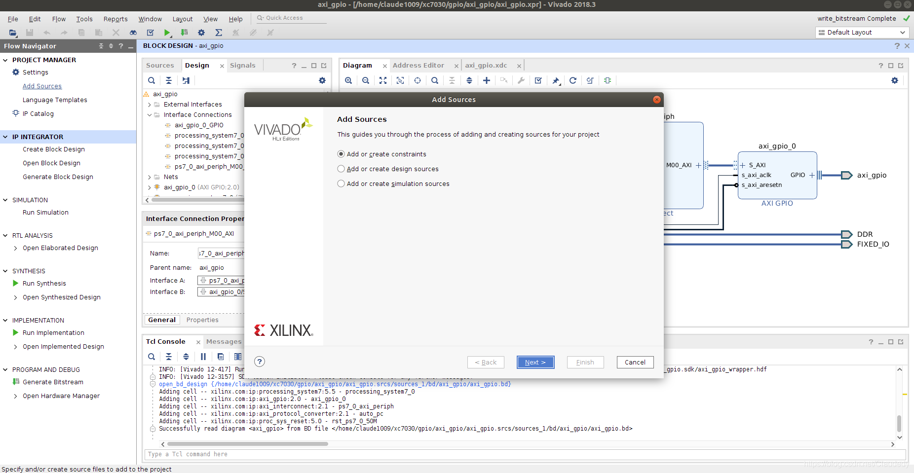
Task: Click the green Optimize Routing icon in Diagram
Action: (608, 80)
